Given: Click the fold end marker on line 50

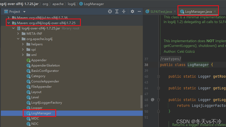Looking at the screenshot, I should click(158, 111).
